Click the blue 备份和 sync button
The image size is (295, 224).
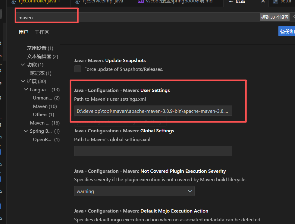point(287,31)
